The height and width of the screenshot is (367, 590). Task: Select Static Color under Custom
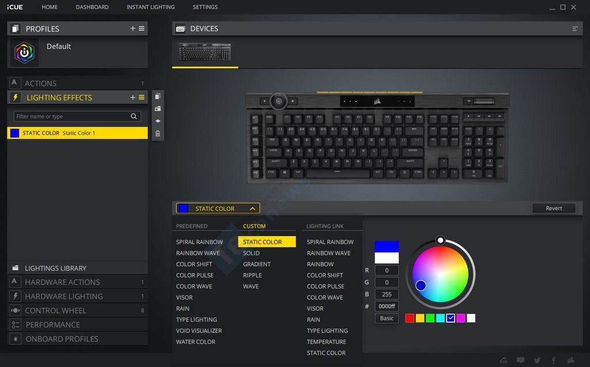tap(267, 241)
